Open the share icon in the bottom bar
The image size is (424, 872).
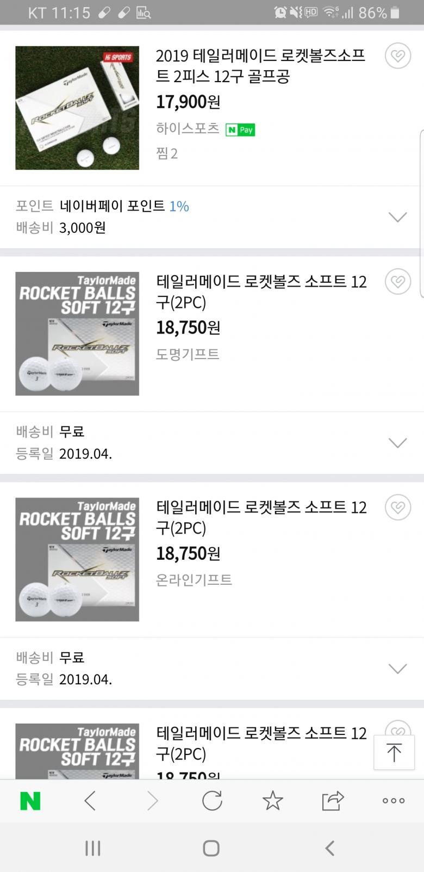pyautogui.click(x=333, y=801)
